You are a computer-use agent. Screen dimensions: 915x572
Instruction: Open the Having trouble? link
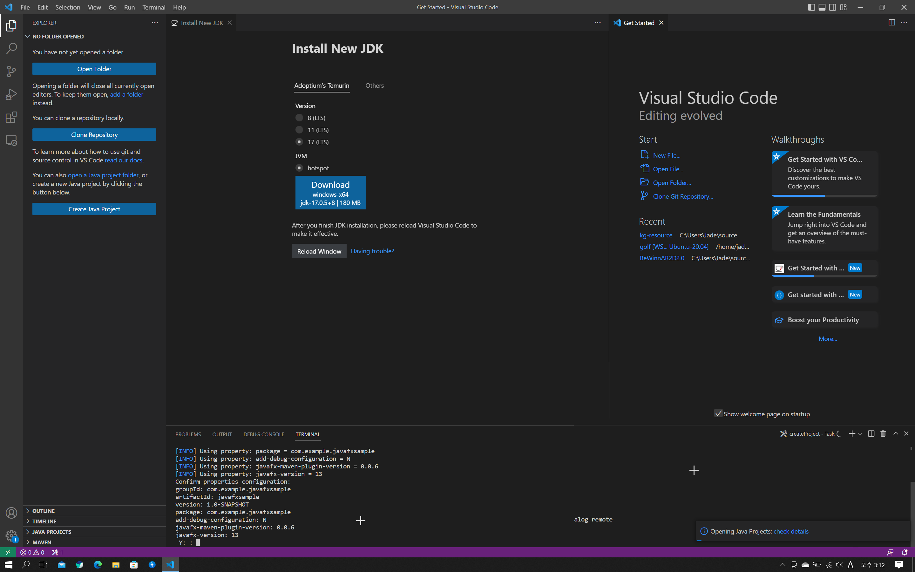tap(372, 251)
